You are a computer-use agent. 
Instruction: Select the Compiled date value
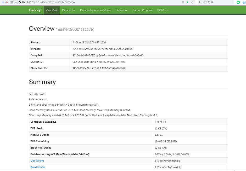click(x=108, y=55)
